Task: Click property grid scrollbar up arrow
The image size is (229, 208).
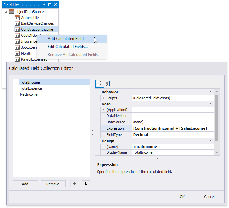Action: (217, 92)
